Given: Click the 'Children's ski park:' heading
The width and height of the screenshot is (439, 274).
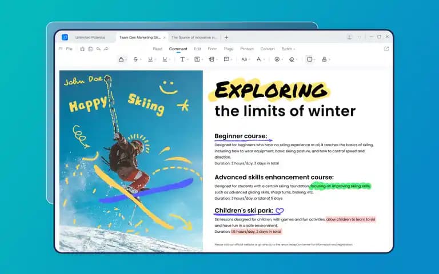Looking at the screenshot, I should pyautogui.click(x=244, y=211).
